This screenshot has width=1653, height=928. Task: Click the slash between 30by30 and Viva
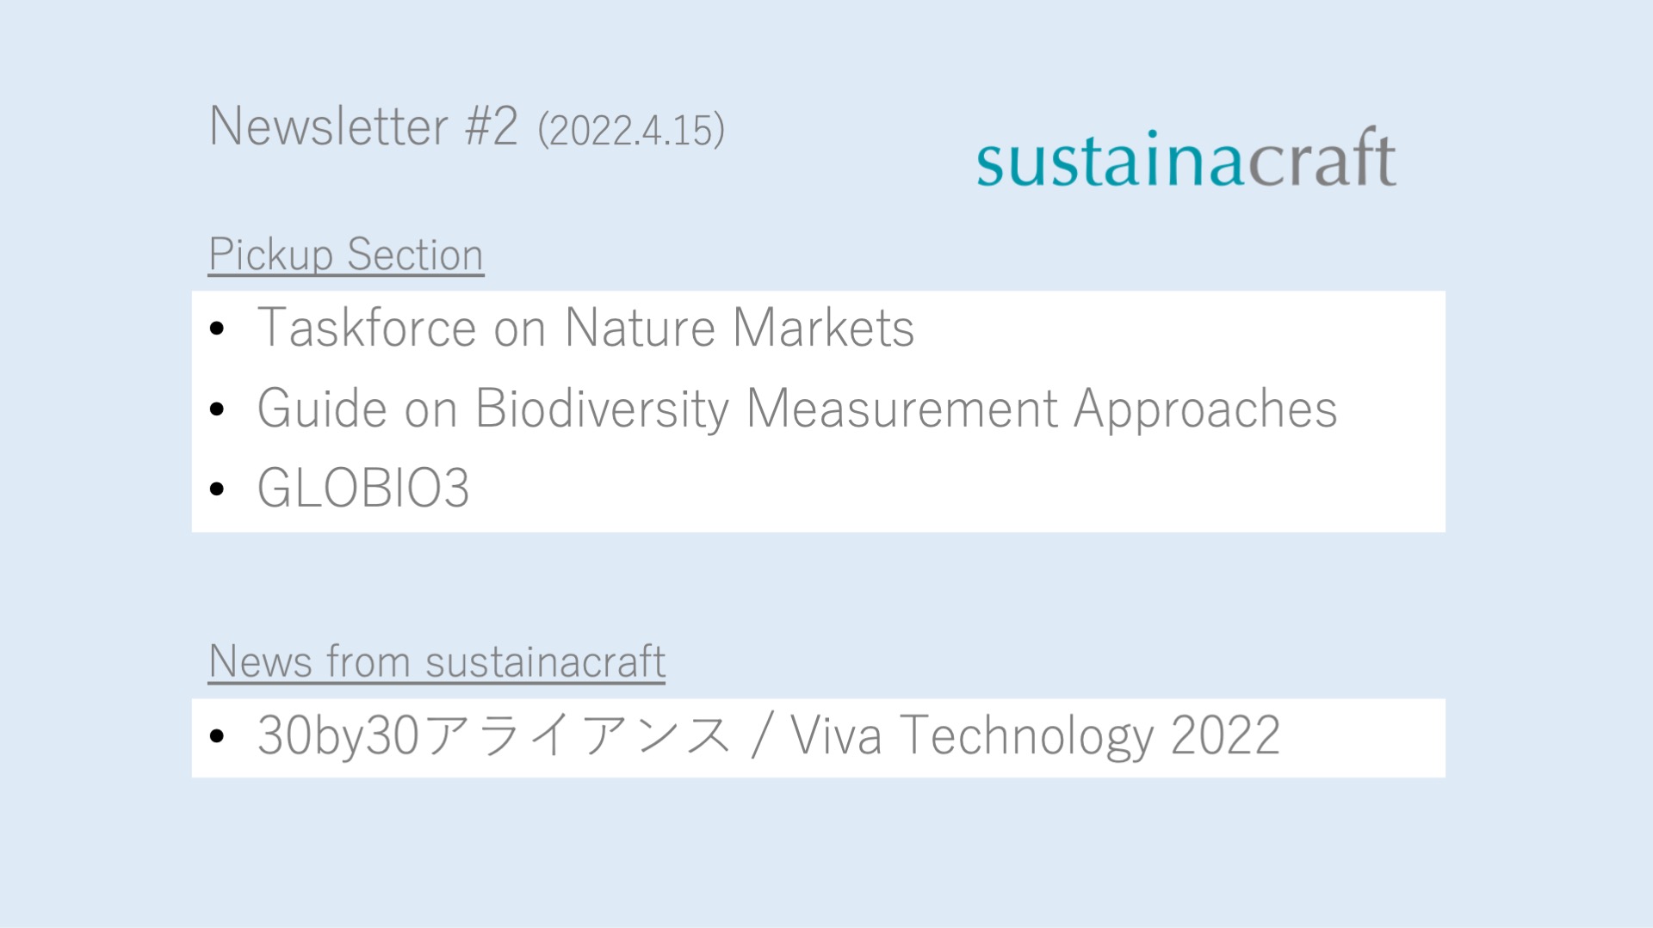coord(760,736)
